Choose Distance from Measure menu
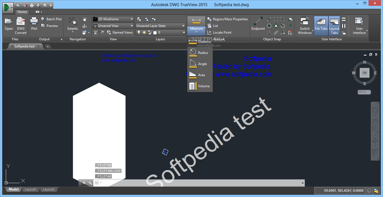Screen dimensions: 383x197 pyautogui.click(x=200, y=42)
